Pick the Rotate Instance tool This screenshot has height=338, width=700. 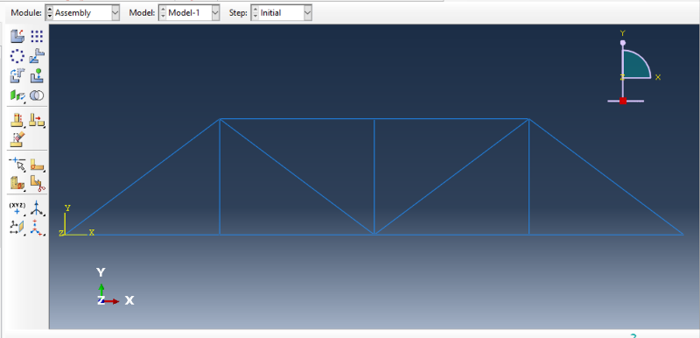17,76
